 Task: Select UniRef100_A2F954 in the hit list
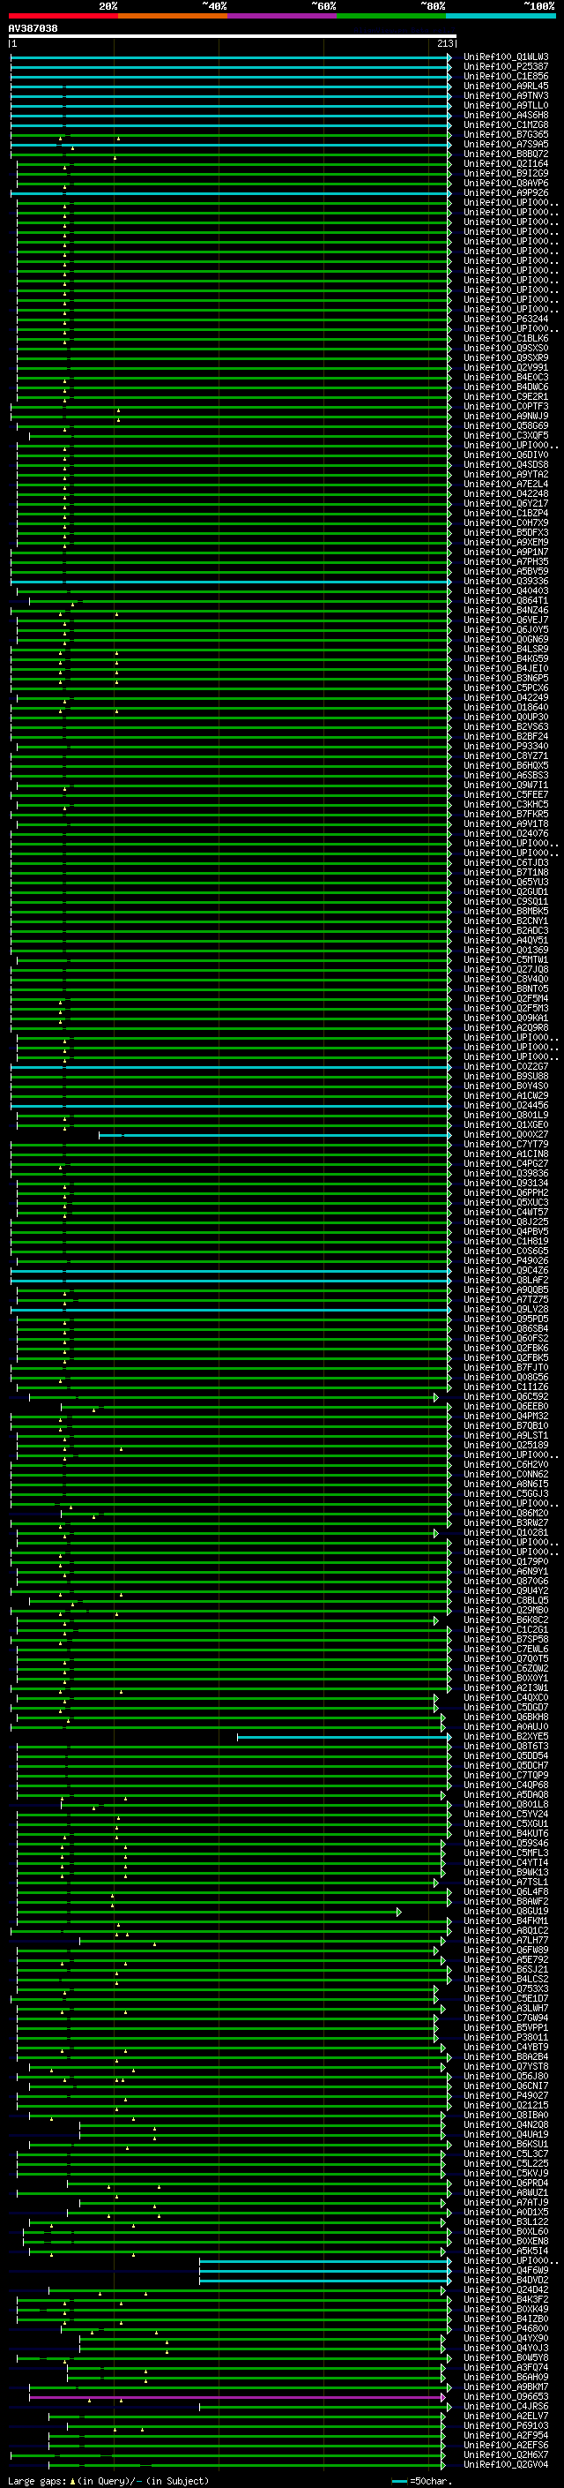pos(505,2435)
